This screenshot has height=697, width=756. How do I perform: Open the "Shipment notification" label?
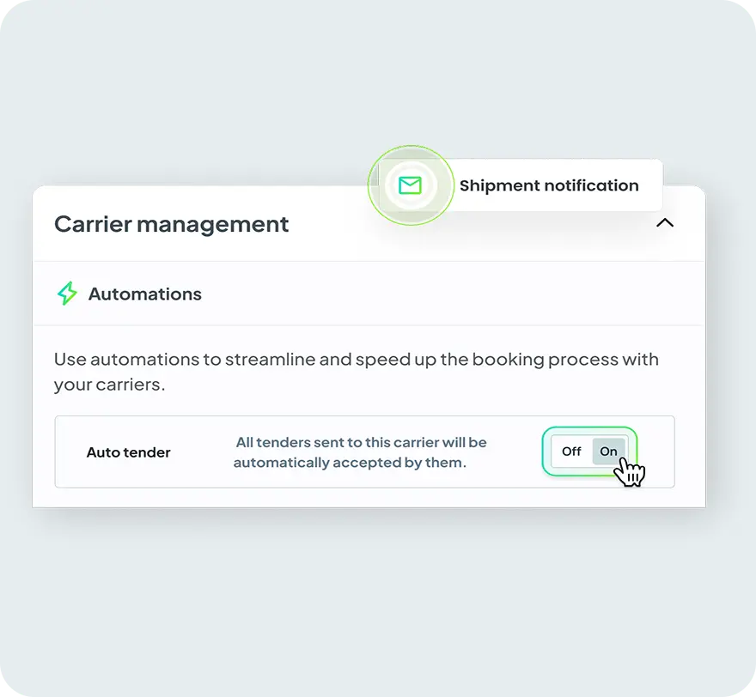tap(549, 185)
